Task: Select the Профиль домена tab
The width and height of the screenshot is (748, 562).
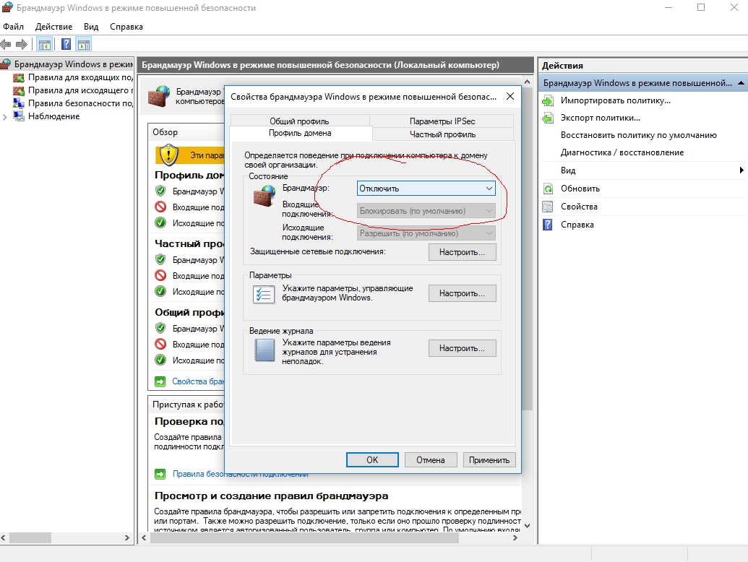Action: click(x=300, y=133)
